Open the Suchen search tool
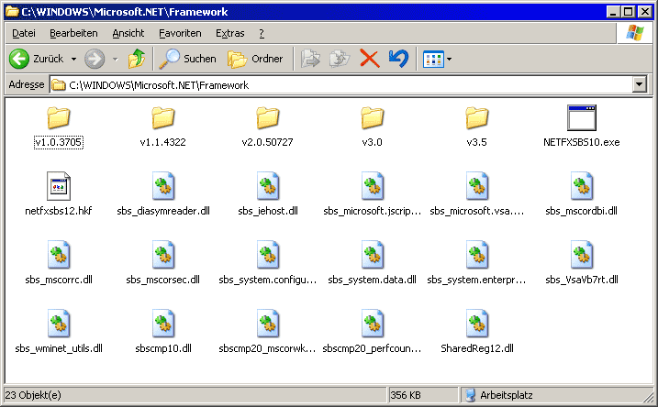 point(187,59)
